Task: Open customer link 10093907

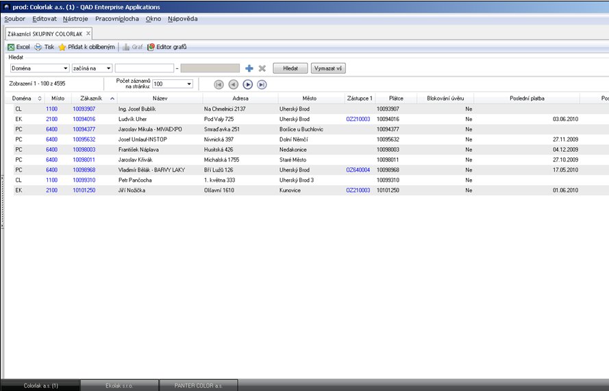Action: [x=84, y=109]
